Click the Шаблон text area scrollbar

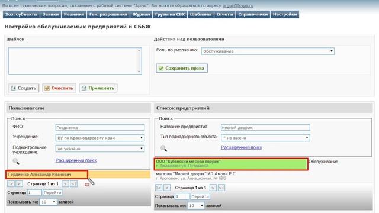(139, 61)
